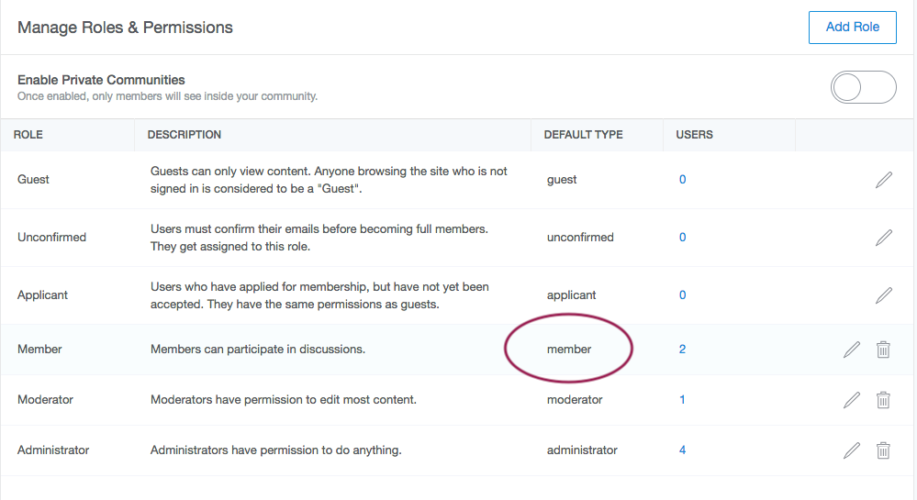Edit Administrator role with pencil icon
This screenshot has height=500, width=917.
point(852,450)
